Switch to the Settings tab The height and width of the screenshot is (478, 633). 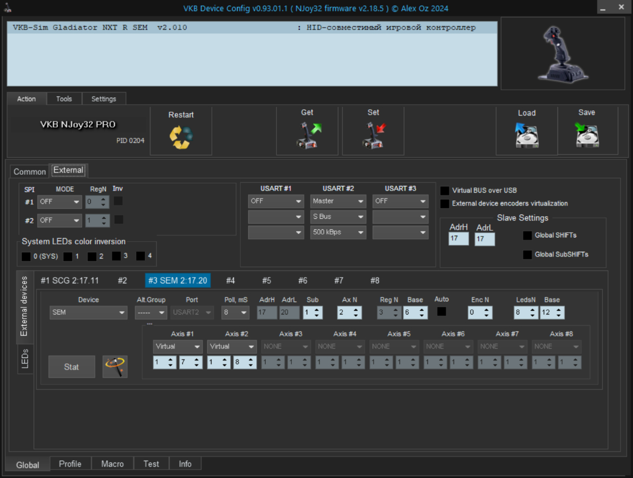click(x=104, y=99)
